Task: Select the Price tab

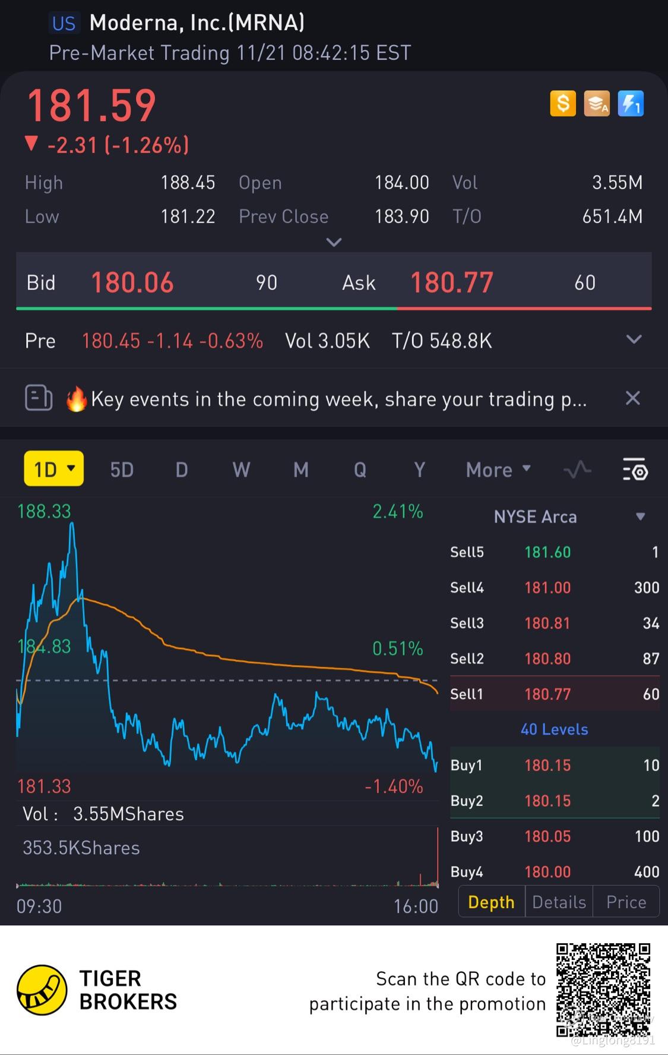Action: click(x=626, y=902)
